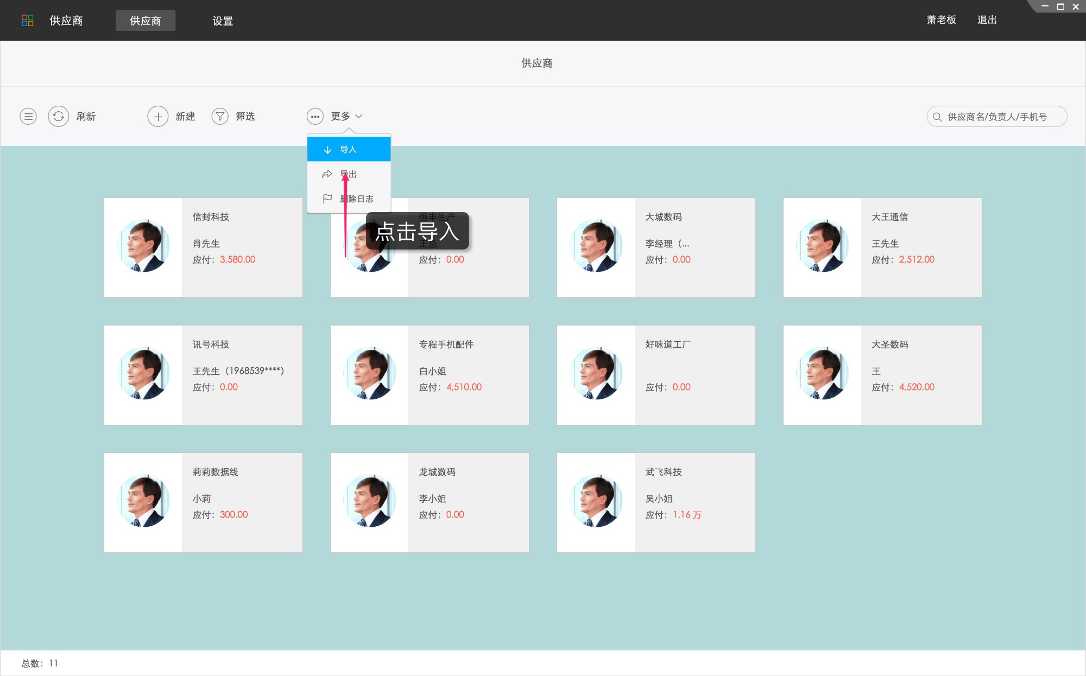Viewport: 1086px width, 676px height.
Task: Open the apps grid icon top-left
Action: tap(28, 20)
